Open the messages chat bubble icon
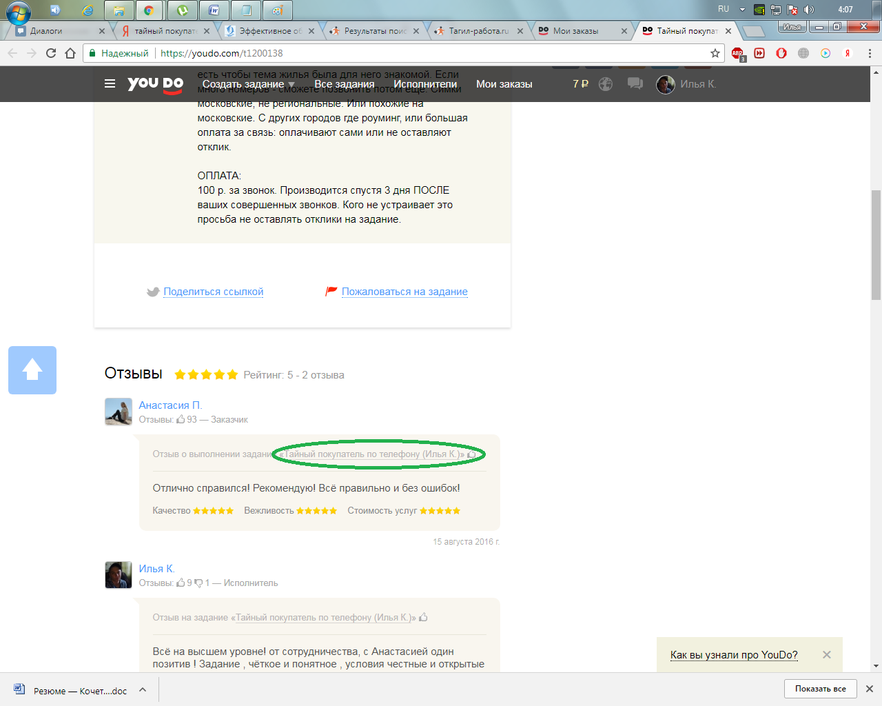This screenshot has height=706, width=882. [635, 84]
